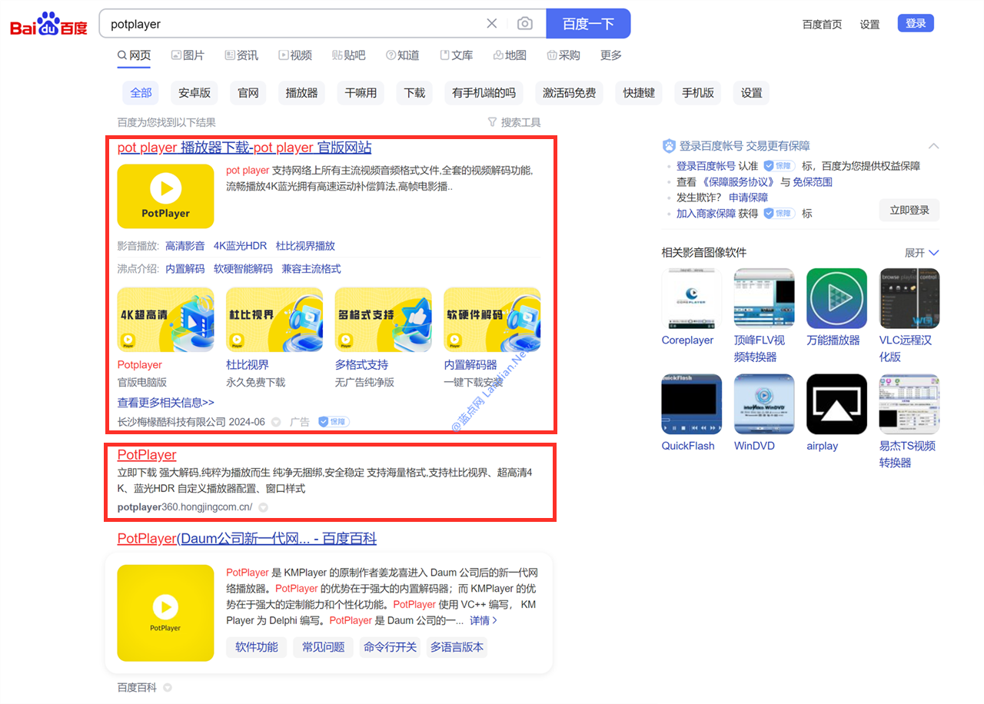Image resolution: width=984 pixels, height=704 pixels.
Task: Open the pot player 播放器下载 ad title
Action: 244,148
